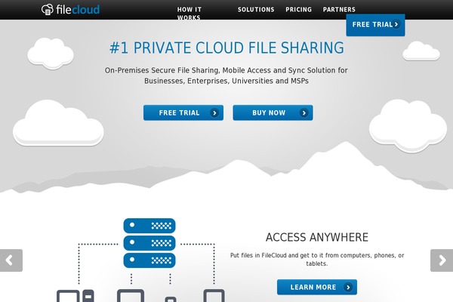Click the desktop computer icon under the servers
The height and width of the screenshot is (302, 453).
[x=68, y=295]
